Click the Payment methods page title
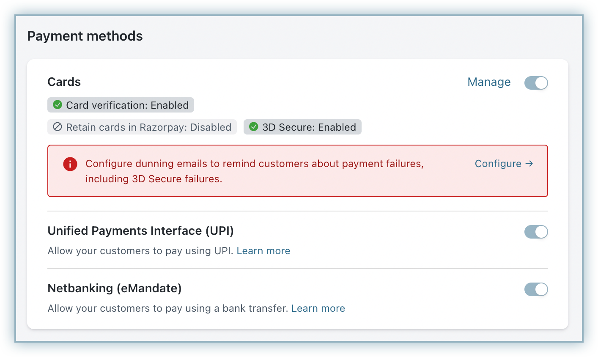 point(85,36)
